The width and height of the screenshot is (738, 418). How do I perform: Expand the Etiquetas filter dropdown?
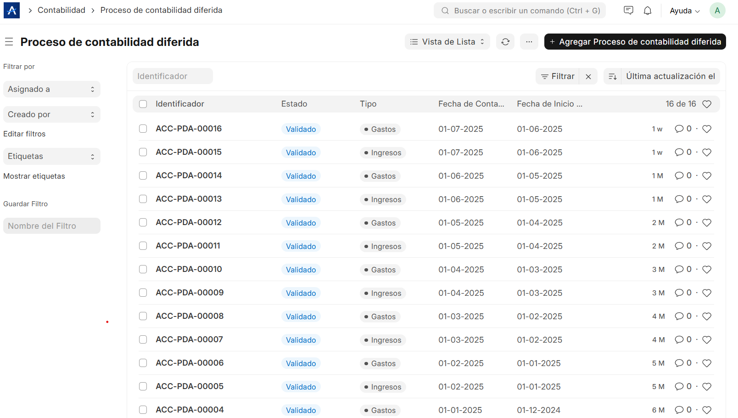coord(52,156)
